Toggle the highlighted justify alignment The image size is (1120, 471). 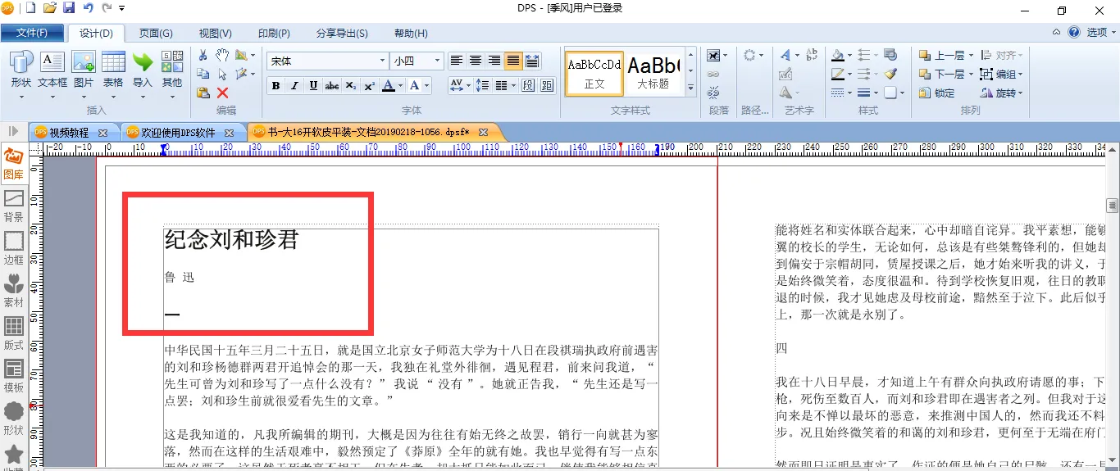[x=513, y=61]
